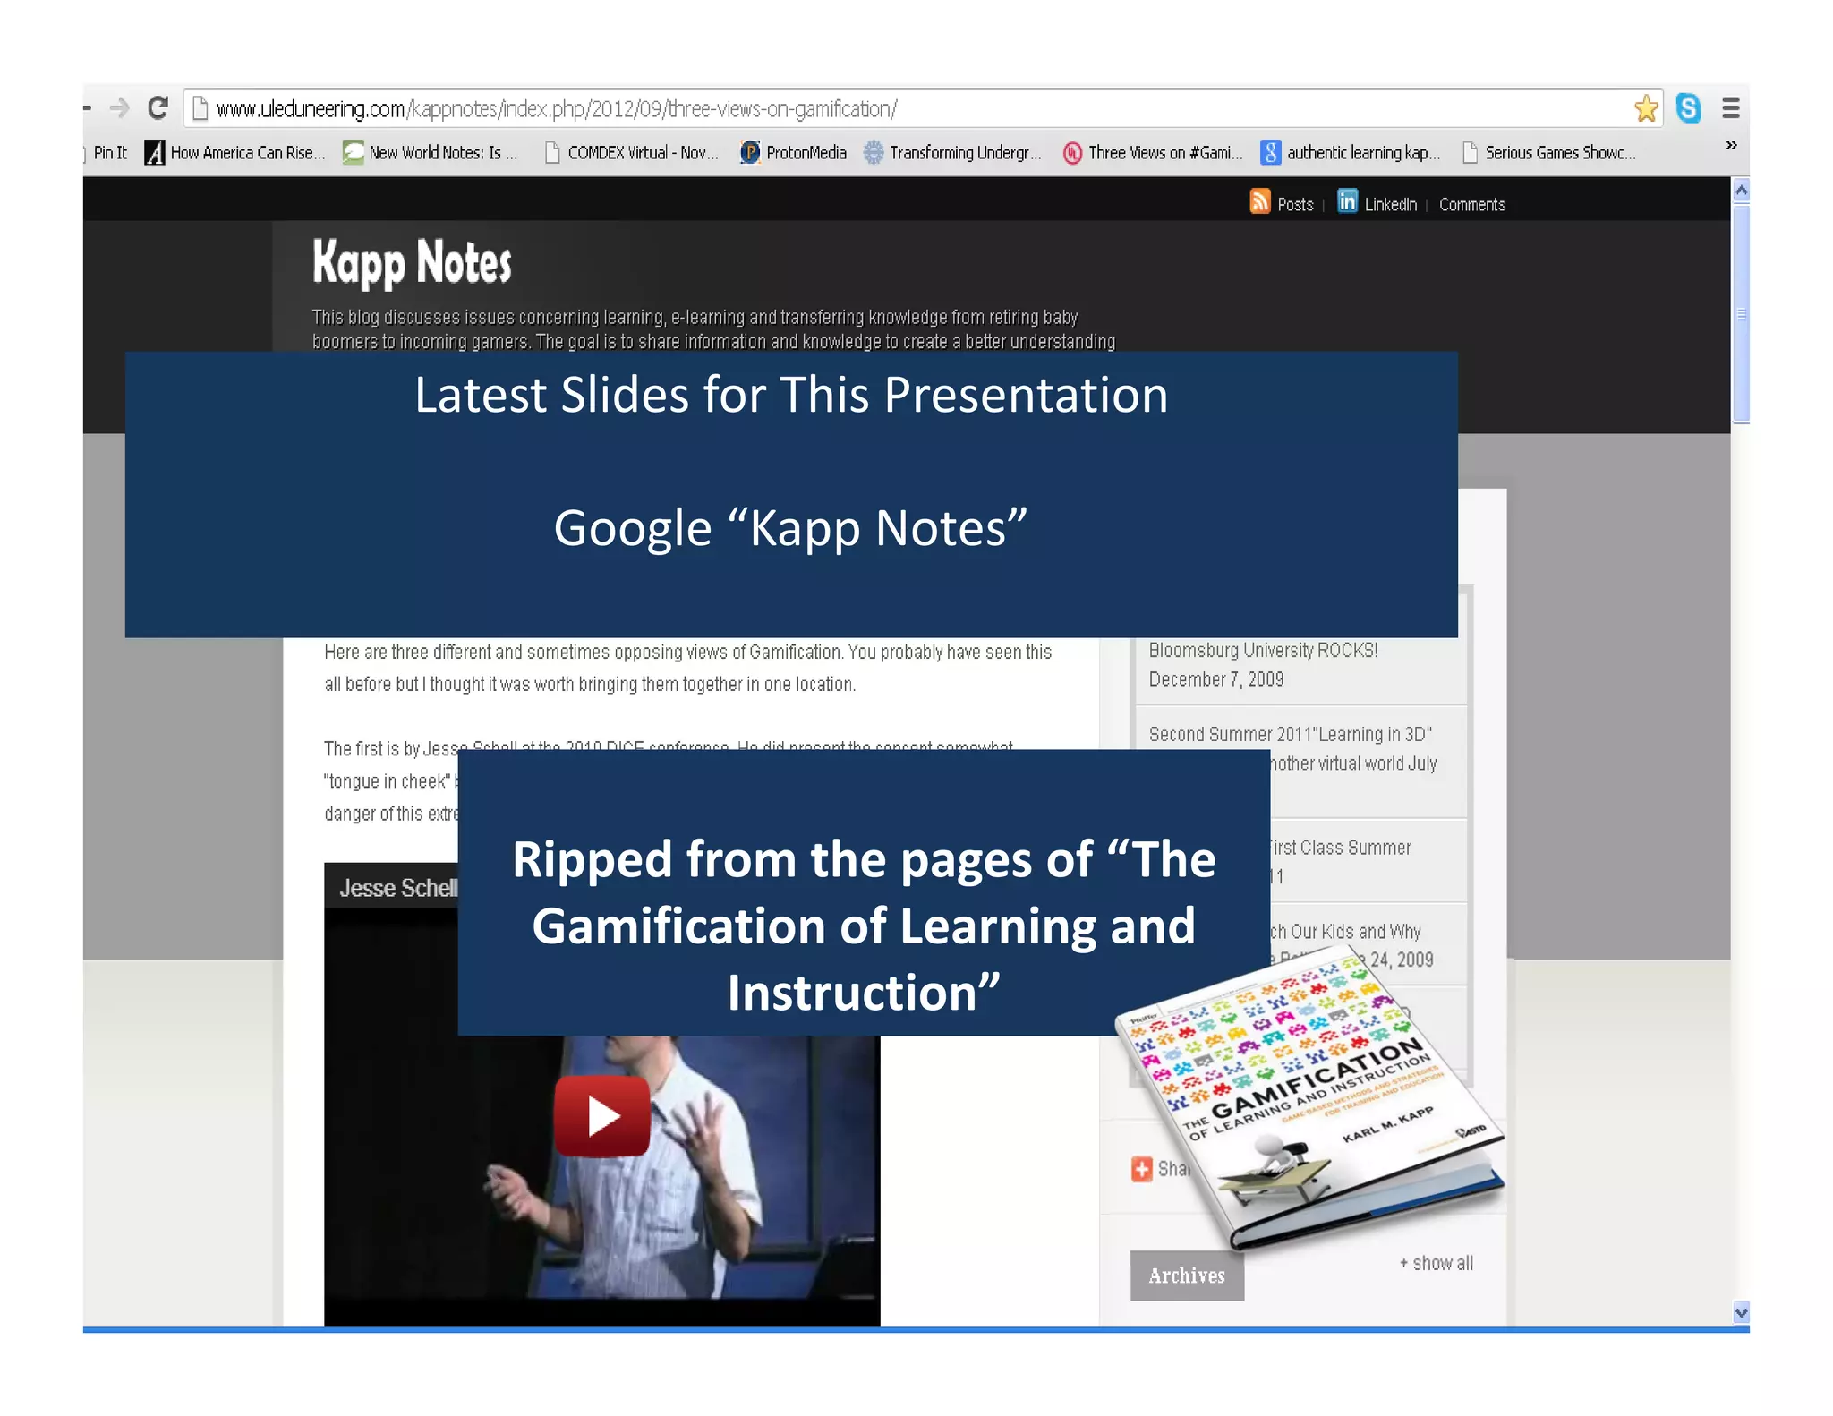Open the authentic learning kap... bookmark
This screenshot has height=1416, width=1833.
coord(1351,153)
